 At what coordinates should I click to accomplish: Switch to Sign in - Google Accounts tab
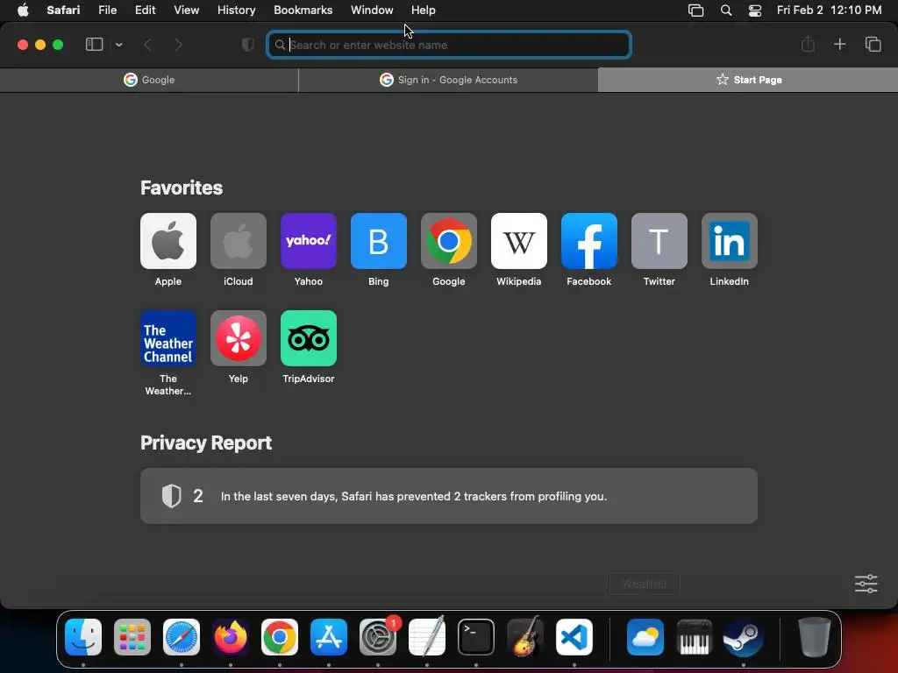click(x=448, y=80)
